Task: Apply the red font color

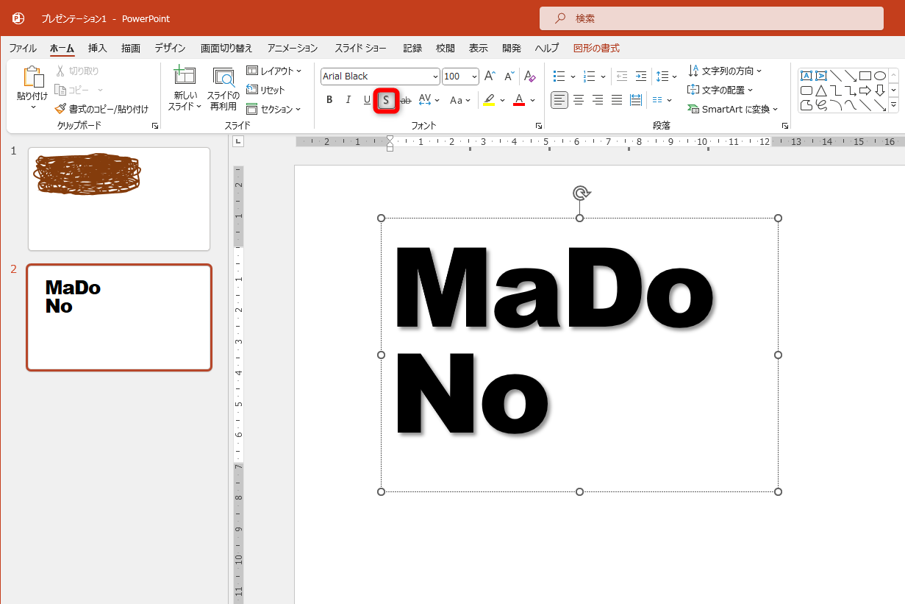Action: pos(519,100)
